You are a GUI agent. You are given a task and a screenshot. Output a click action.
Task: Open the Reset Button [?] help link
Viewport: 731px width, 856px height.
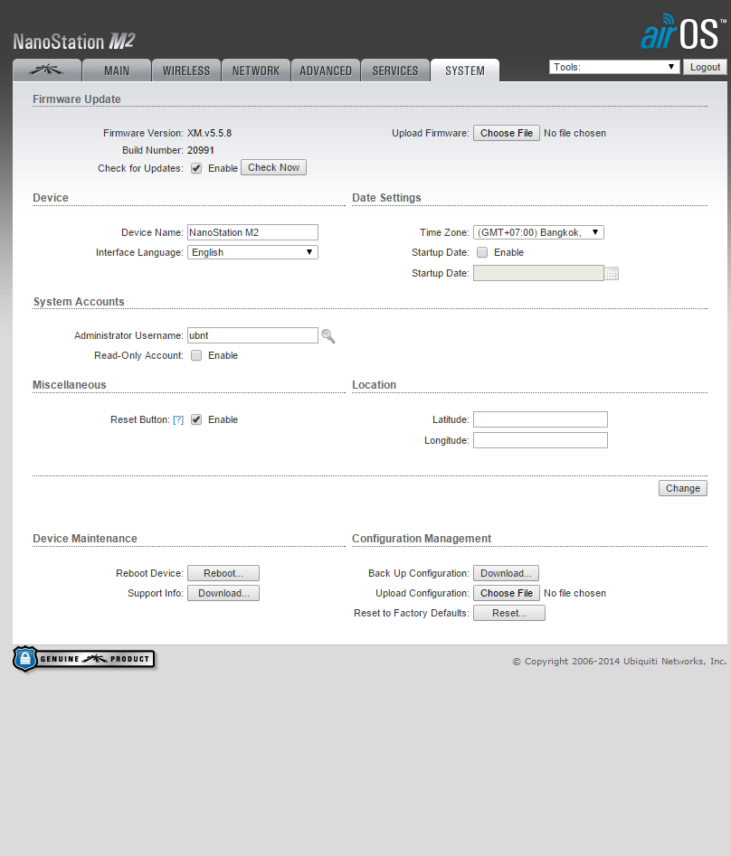coord(178,419)
